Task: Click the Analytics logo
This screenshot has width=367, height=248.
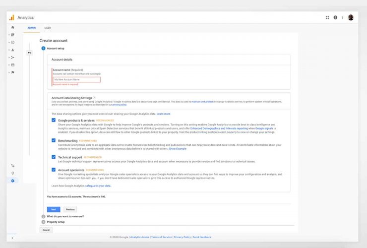Action: pos(12,17)
